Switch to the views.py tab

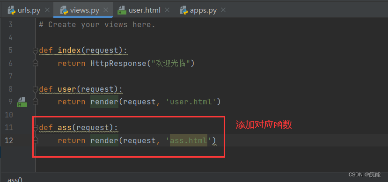tap(83, 10)
